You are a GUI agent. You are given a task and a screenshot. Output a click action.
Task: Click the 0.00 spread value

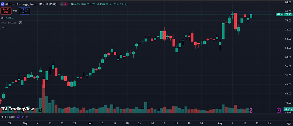pyautogui.click(x=16, y=11)
